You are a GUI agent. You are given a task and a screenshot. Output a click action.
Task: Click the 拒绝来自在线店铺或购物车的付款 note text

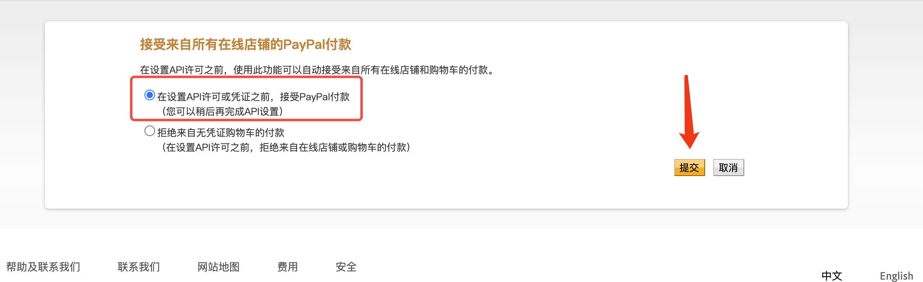click(286, 148)
